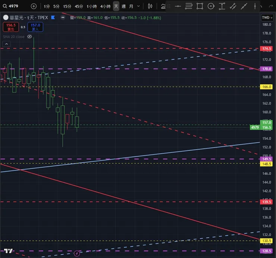
Task: Click the 開=159.0 open value
Action: (78, 18)
